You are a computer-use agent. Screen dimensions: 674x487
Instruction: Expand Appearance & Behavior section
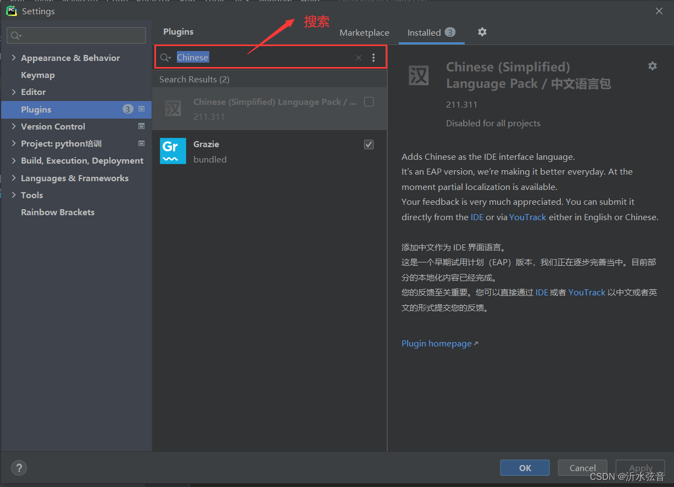coord(14,58)
